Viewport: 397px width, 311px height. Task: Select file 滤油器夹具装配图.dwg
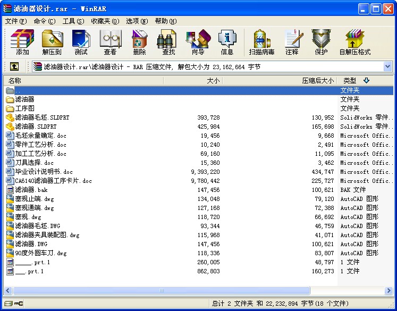[47, 235]
